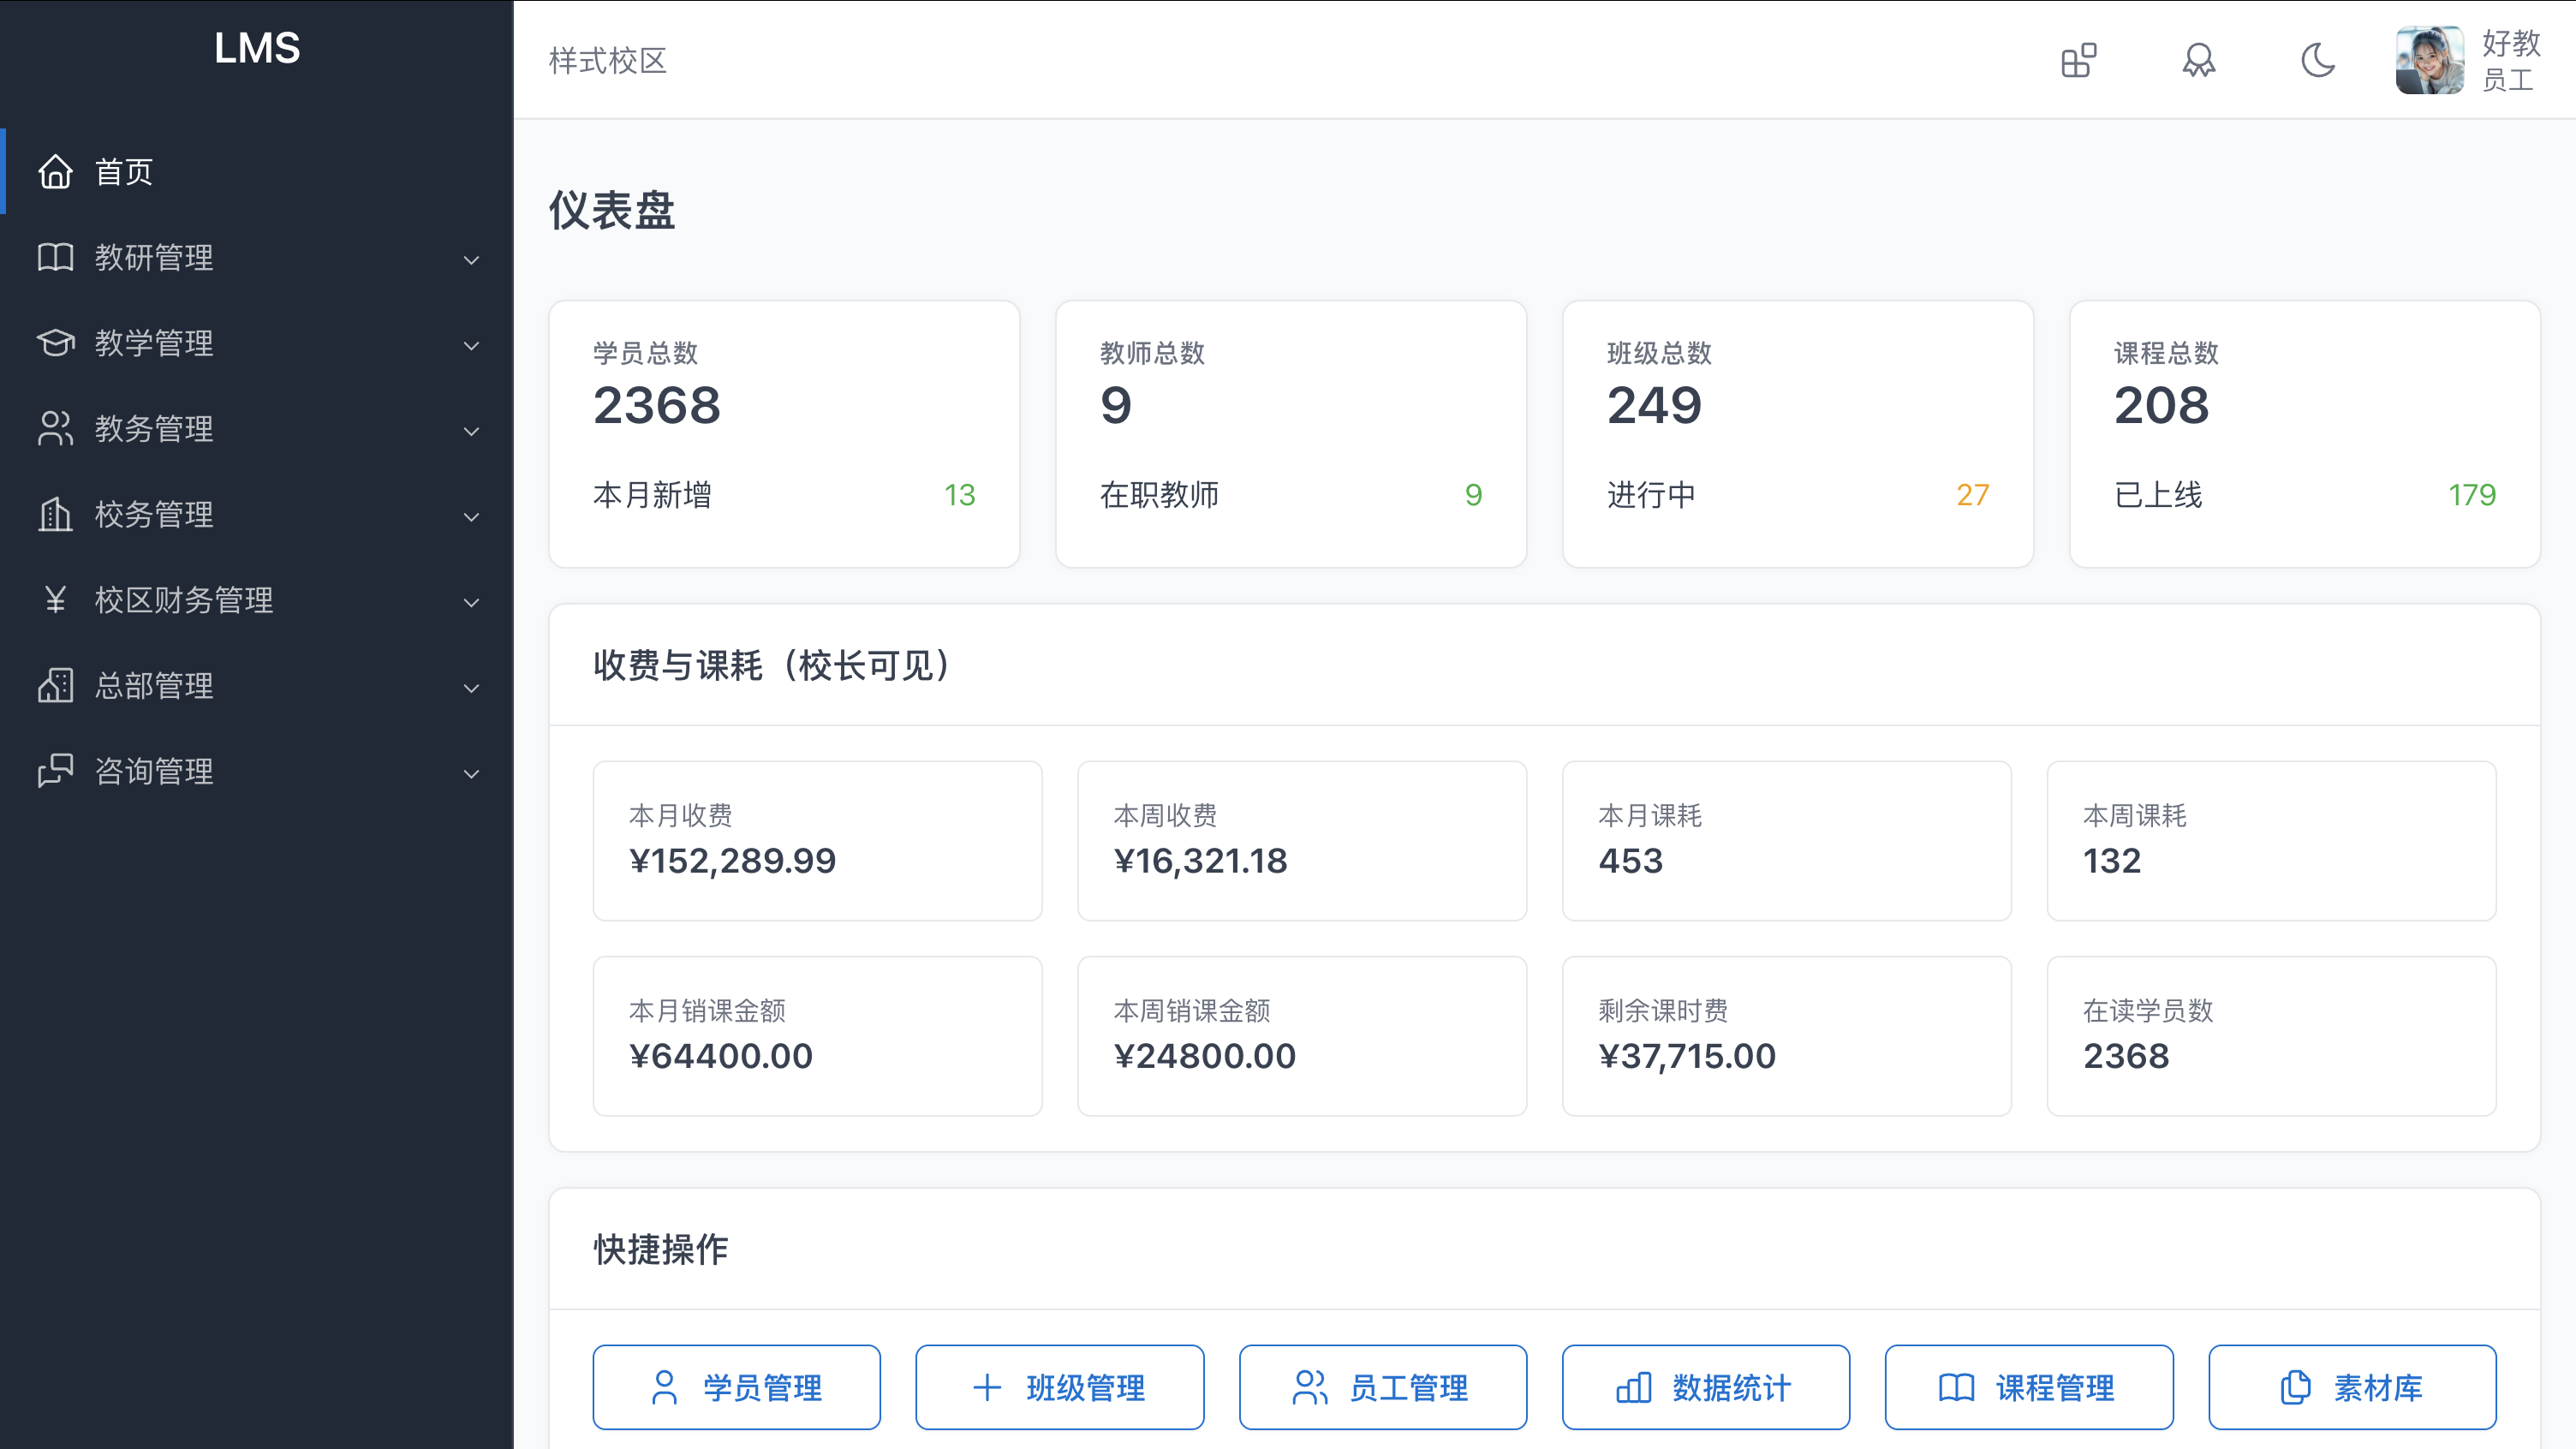Open the apps grid icon in header

coord(2078,60)
